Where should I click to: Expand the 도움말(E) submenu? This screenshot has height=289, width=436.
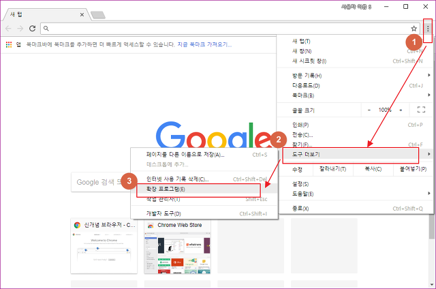(x=355, y=194)
